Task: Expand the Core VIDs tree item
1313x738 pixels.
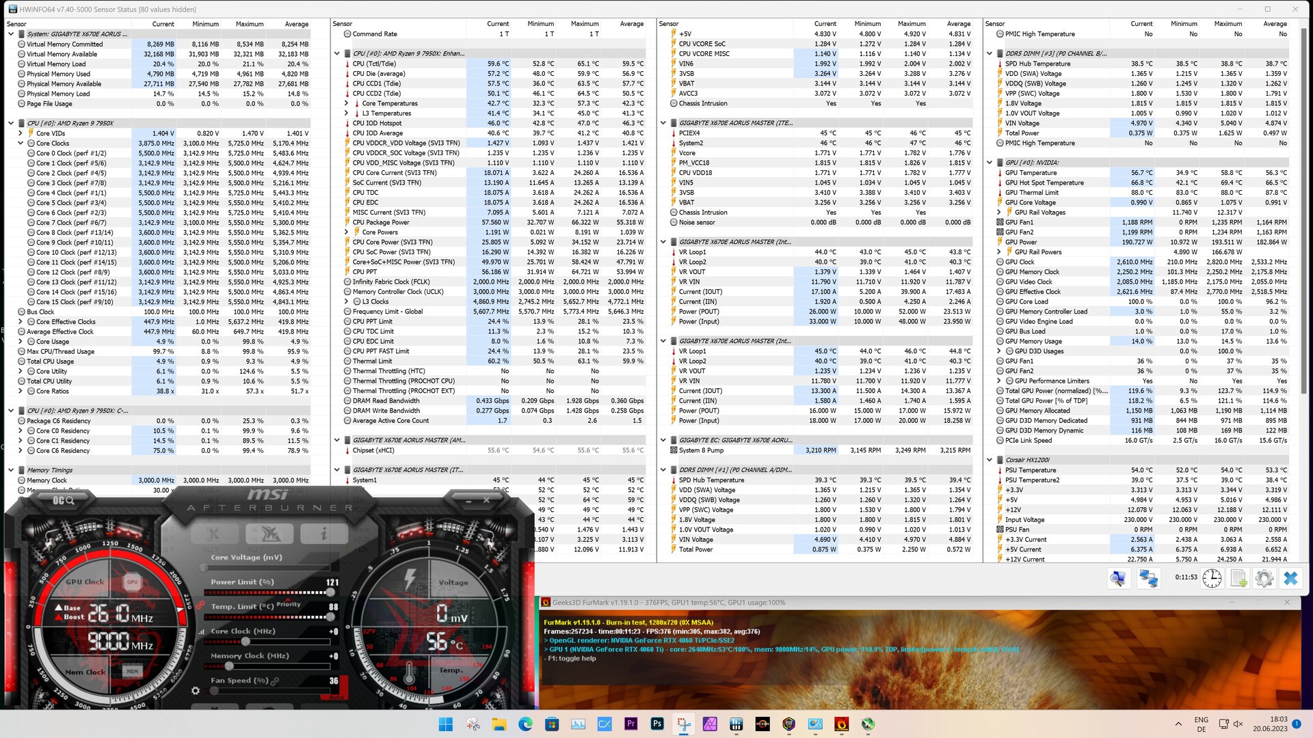Action: point(21,133)
